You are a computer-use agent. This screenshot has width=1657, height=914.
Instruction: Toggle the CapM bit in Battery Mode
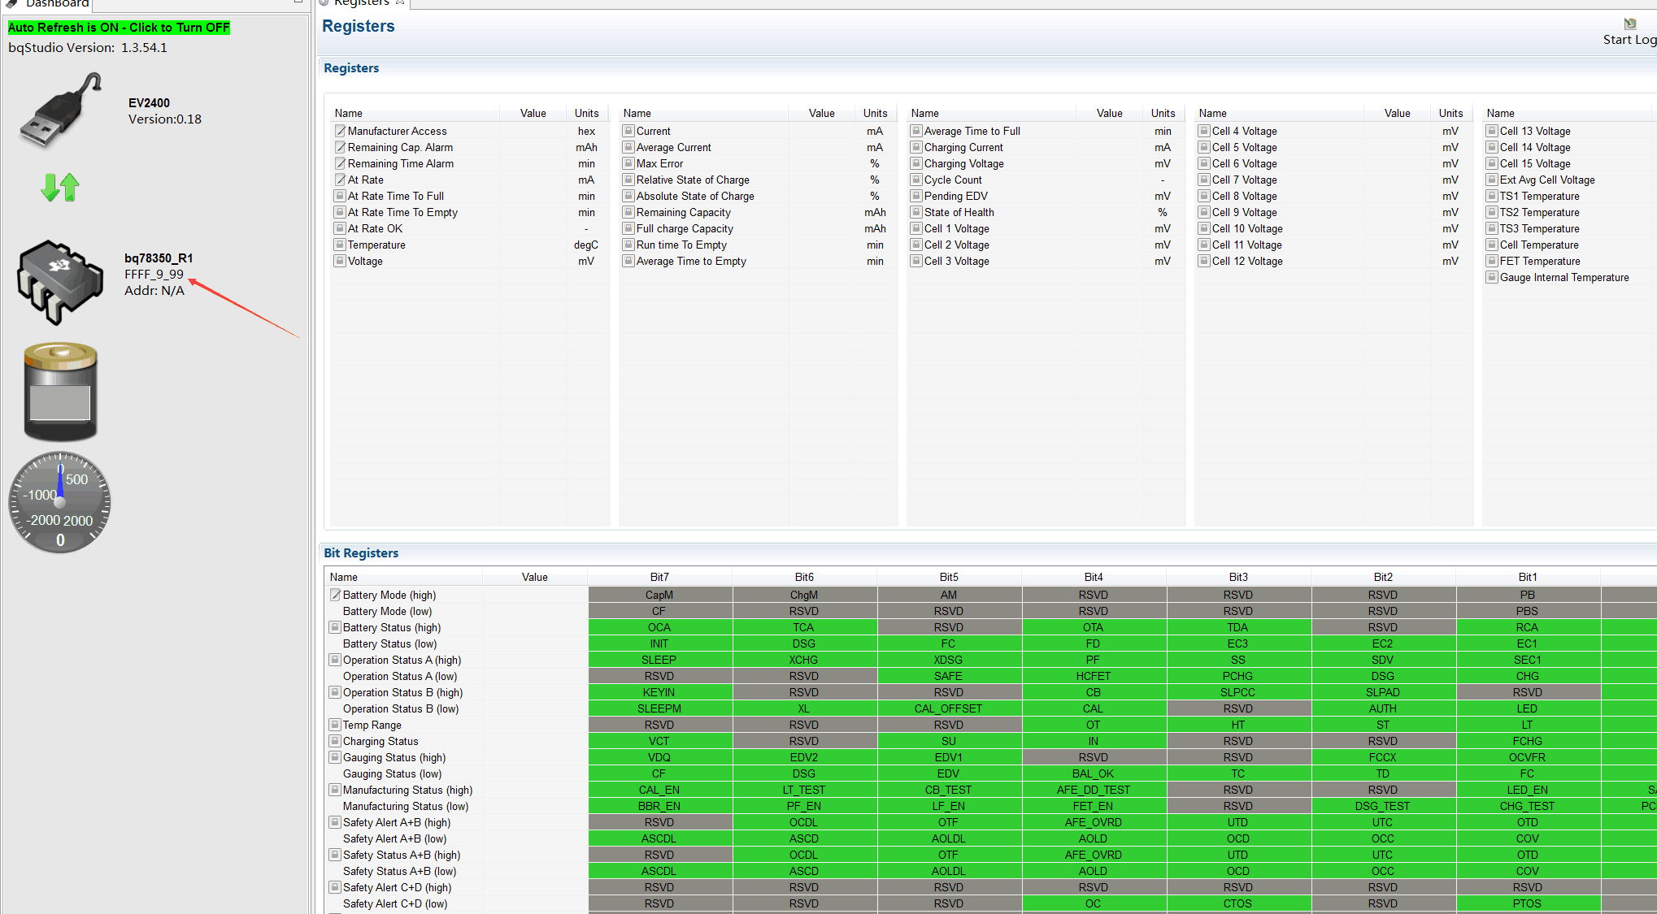pyautogui.click(x=659, y=595)
